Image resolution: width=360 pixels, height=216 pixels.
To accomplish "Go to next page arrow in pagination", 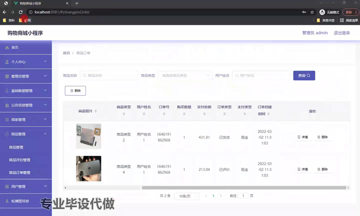I will (221, 196).
